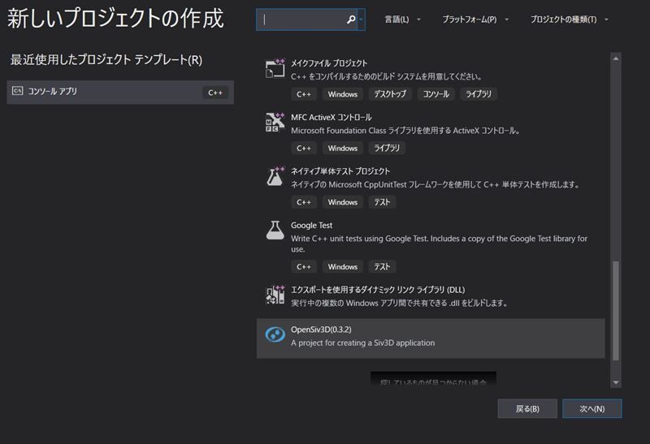Click the C++ tag under メイクファイル プロジェクト
This screenshot has width=650, height=444.
coord(304,94)
